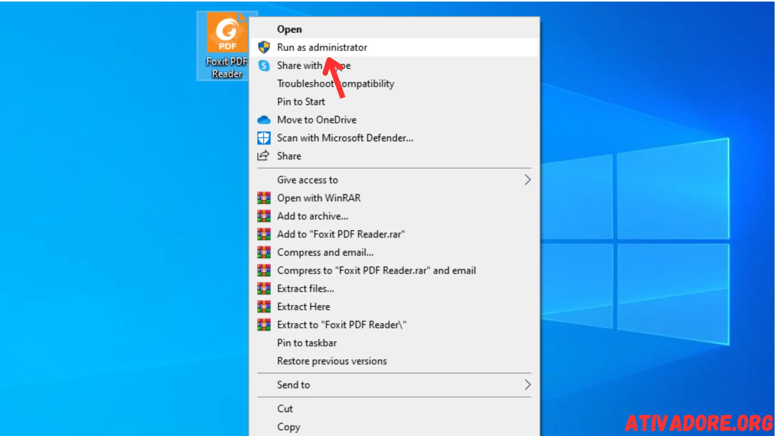
Task: Select Add to archive...
Action: [x=394, y=216]
